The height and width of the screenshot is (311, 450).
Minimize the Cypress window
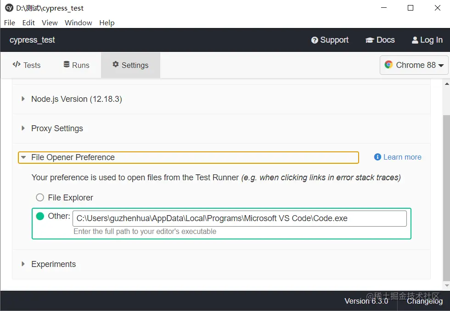384,8
